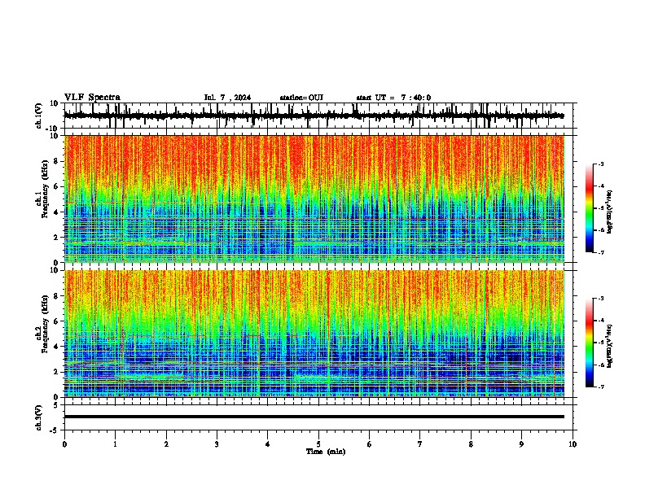Click the ch.3 flat signal trace

(x=314, y=417)
